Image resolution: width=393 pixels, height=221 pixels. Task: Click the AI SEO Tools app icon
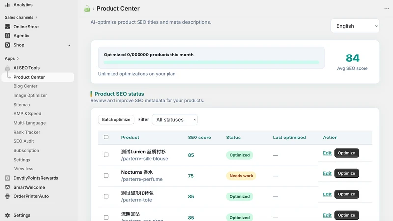[7, 68]
